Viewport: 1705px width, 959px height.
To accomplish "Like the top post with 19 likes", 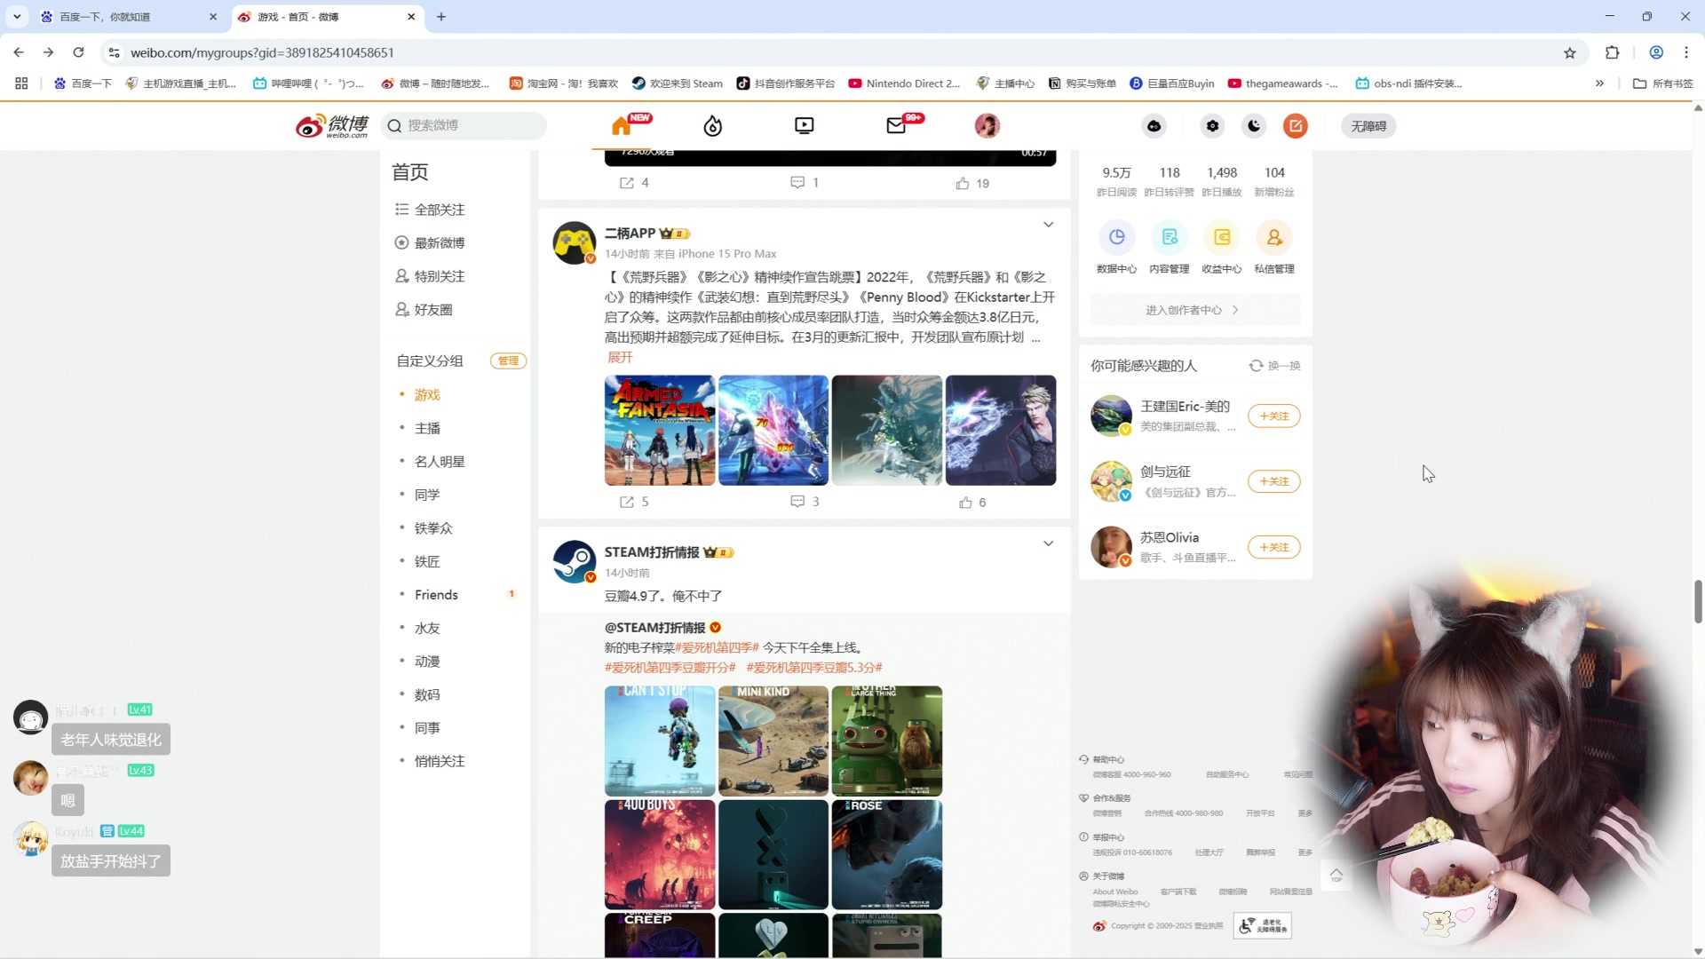I will (972, 184).
